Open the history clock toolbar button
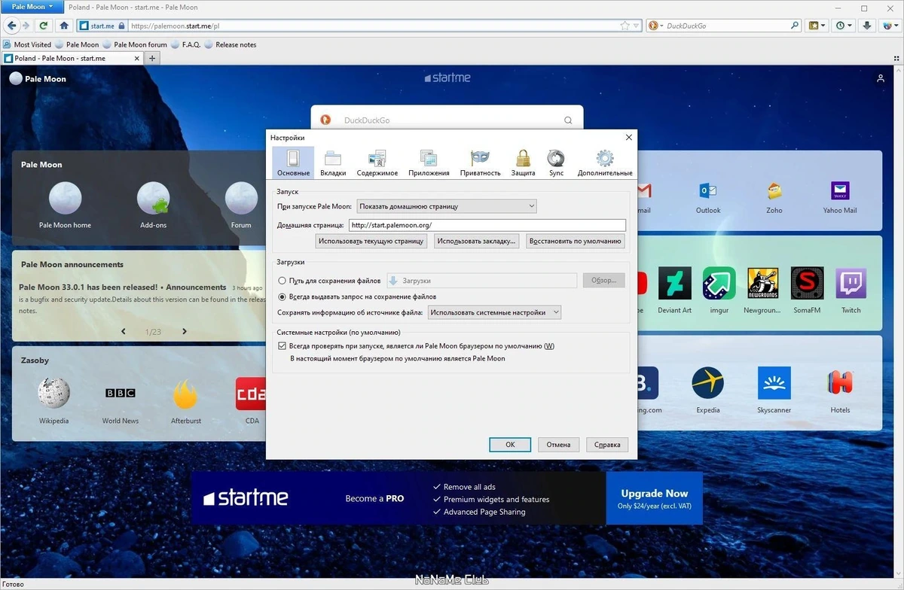This screenshot has height=590, width=904. pos(843,26)
